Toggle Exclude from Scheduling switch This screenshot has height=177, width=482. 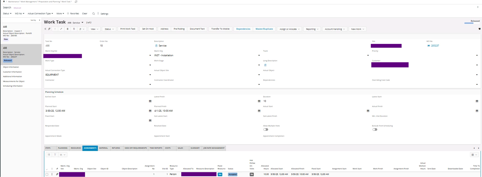(x=375, y=129)
